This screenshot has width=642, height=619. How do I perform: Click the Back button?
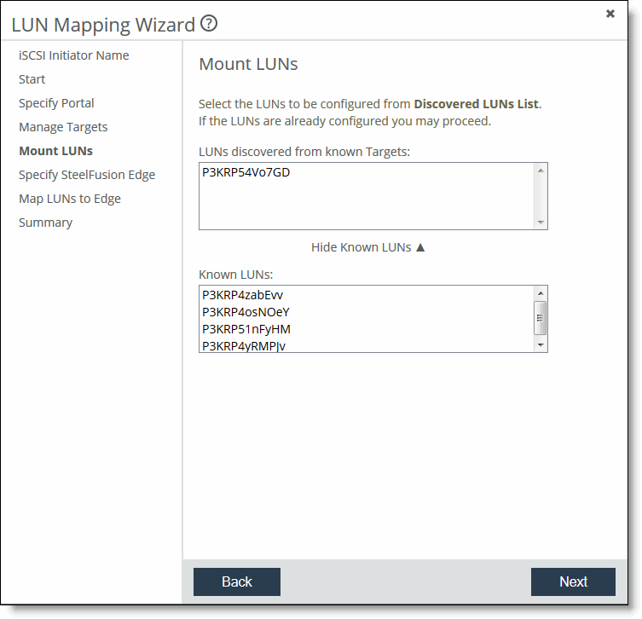tap(236, 581)
